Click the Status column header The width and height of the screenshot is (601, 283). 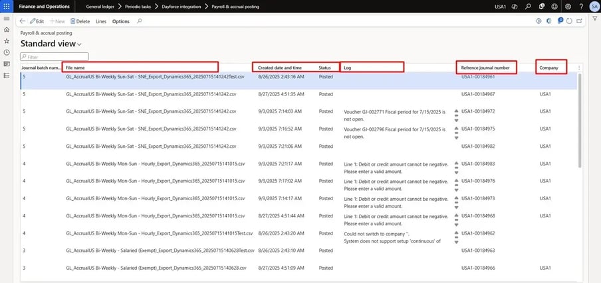[x=324, y=68]
